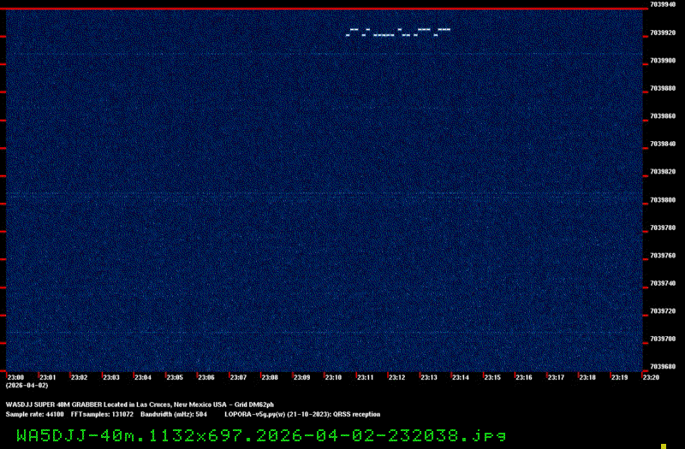
Task: Select the 23:07 time label
Action: [x=238, y=377]
